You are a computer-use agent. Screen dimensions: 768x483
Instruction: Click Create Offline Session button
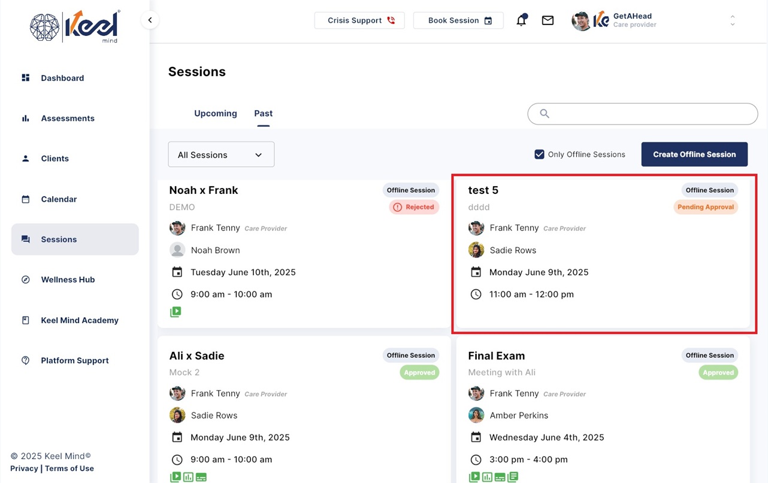[694, 154]
